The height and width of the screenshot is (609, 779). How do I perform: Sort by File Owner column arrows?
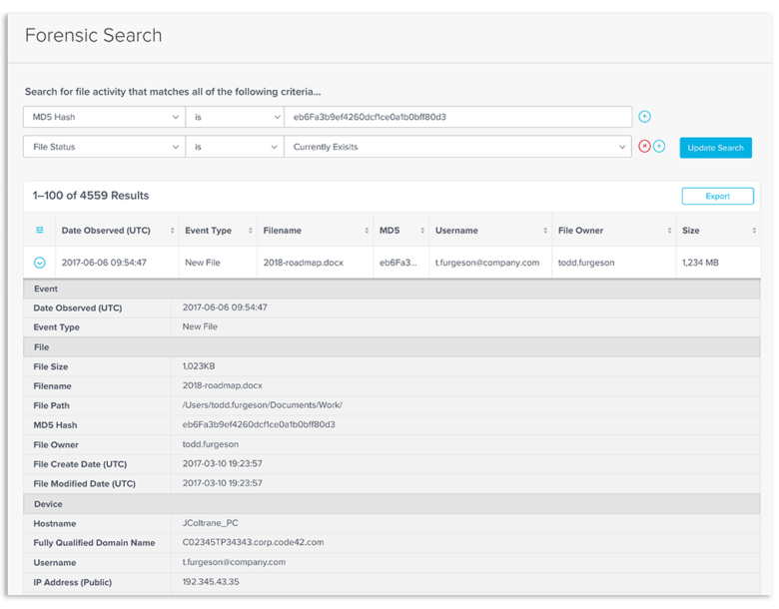(x=669, y=231)
